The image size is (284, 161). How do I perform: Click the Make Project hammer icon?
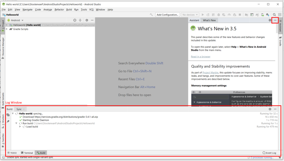coord(151,15)
